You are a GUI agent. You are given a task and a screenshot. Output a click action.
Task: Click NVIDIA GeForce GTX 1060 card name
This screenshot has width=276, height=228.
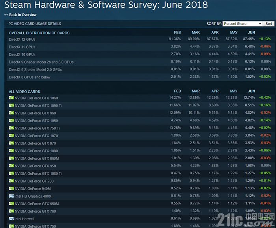pos(36,98)
